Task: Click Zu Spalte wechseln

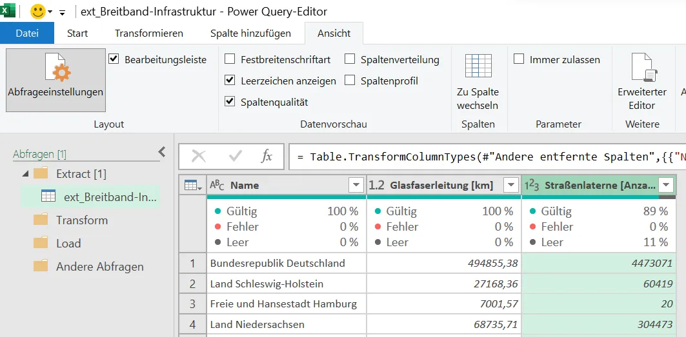Action: coord(478,81)
